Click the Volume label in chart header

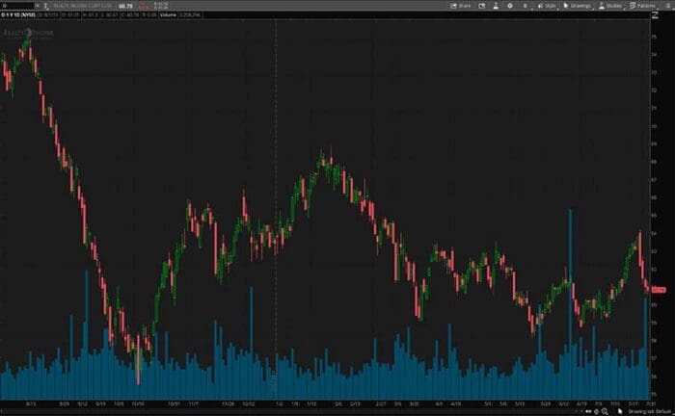pyautogui.click(x=168, y=14)
